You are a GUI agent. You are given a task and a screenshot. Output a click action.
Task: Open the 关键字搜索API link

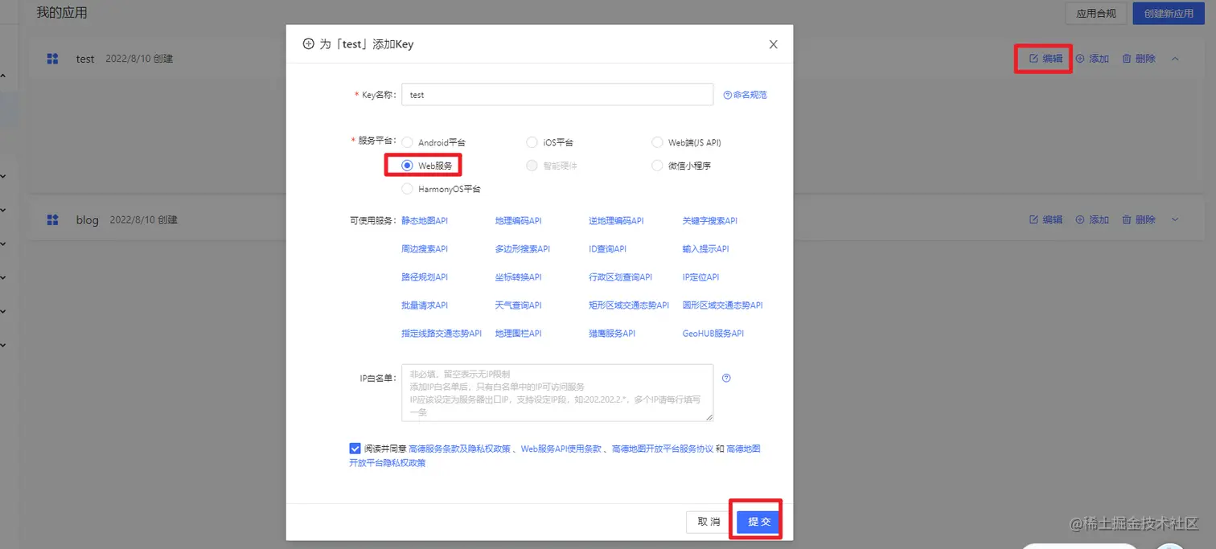[709, 220]
